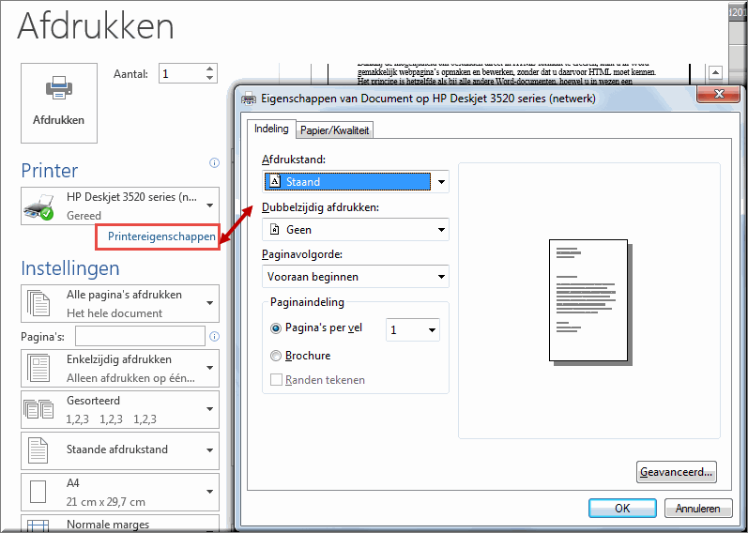Click printer icon in dialog title bar
Viewport: 748px width, 533px height.
(x=249, y=99)
